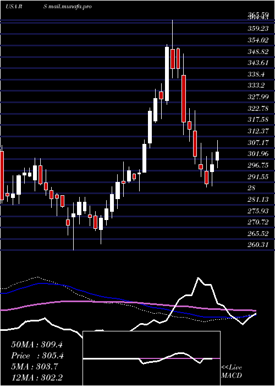Click the 359.23 price axis label
Screen dimensions: 275x386
coord(258,29)
